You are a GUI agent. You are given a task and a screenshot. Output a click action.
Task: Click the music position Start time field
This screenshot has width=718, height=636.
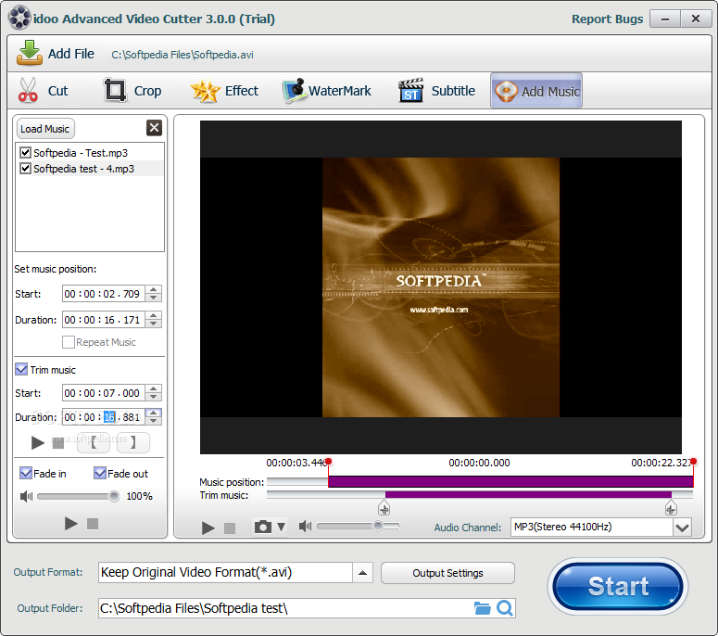(x=104, y=294)
